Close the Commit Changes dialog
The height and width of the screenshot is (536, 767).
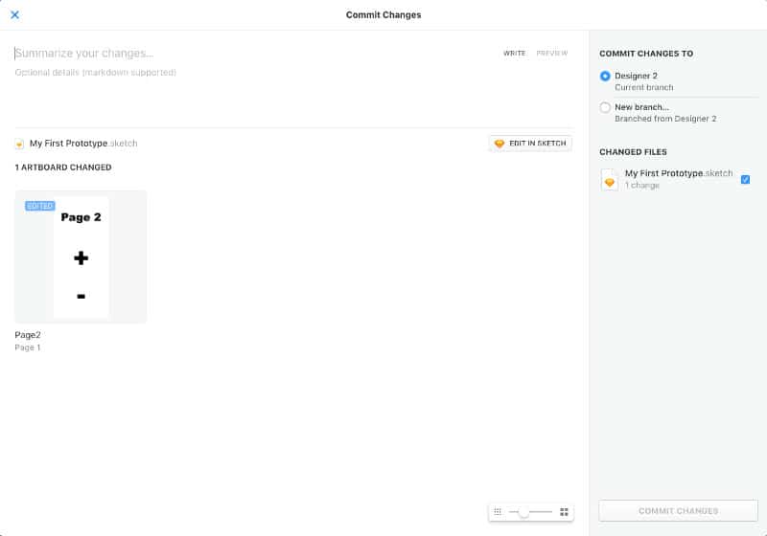click(x=14, y=14)
